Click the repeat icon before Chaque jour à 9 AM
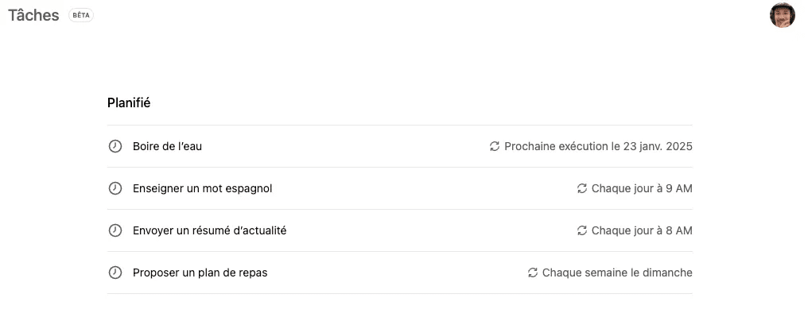The image size is (808, 317). click(x=582, y=189)
